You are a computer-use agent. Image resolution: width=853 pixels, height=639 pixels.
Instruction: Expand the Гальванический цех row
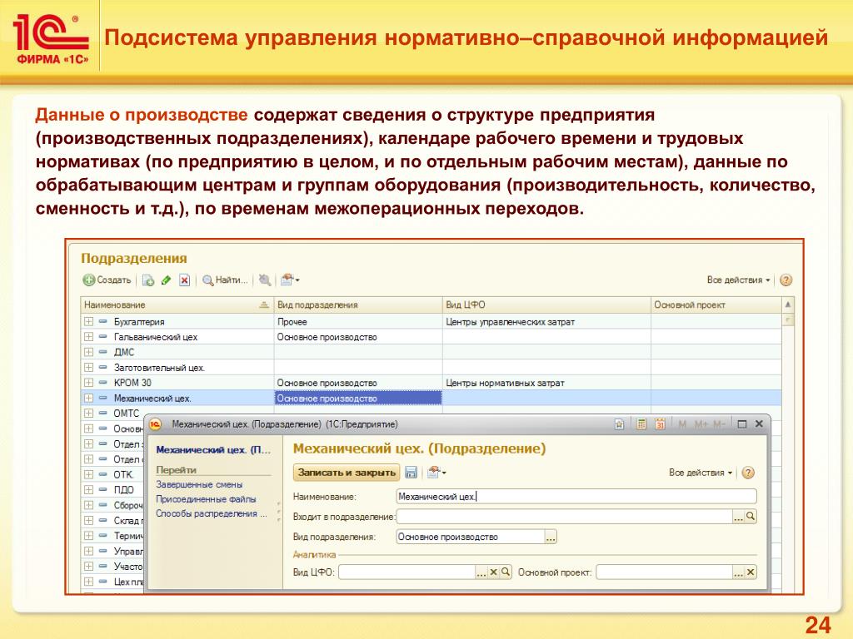click(x=88, y=337)
